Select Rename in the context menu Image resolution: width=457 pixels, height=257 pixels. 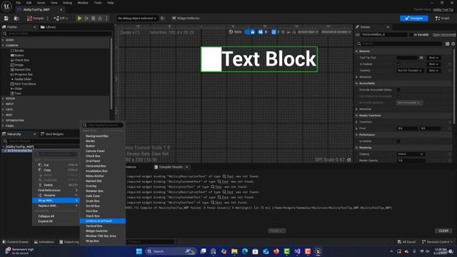(56, 195)
